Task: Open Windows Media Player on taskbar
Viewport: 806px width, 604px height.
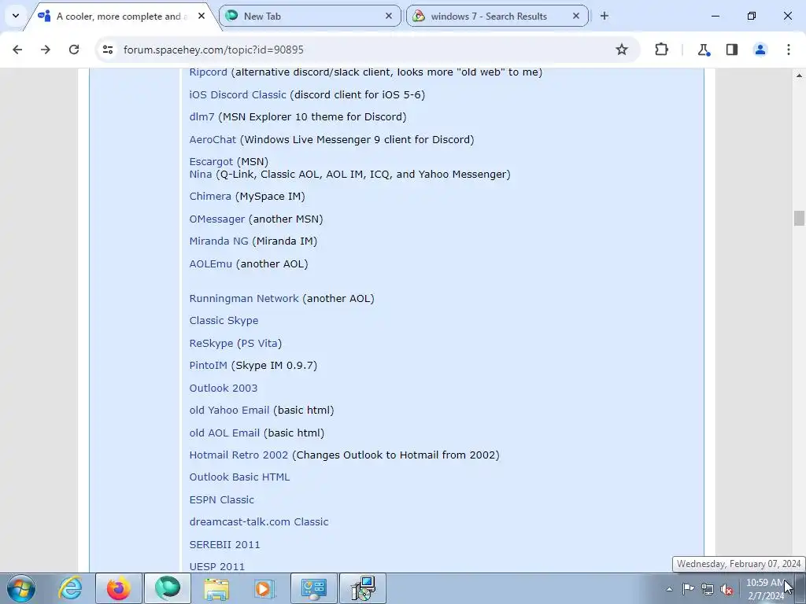Action: 265,588
